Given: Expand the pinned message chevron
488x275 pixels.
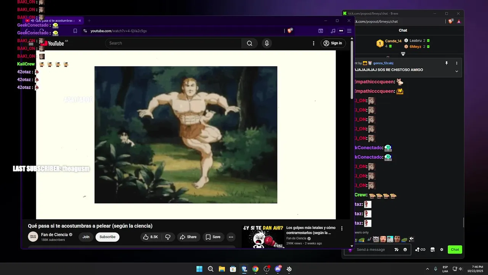Looking at the screenshot, I should coord(456,71).
